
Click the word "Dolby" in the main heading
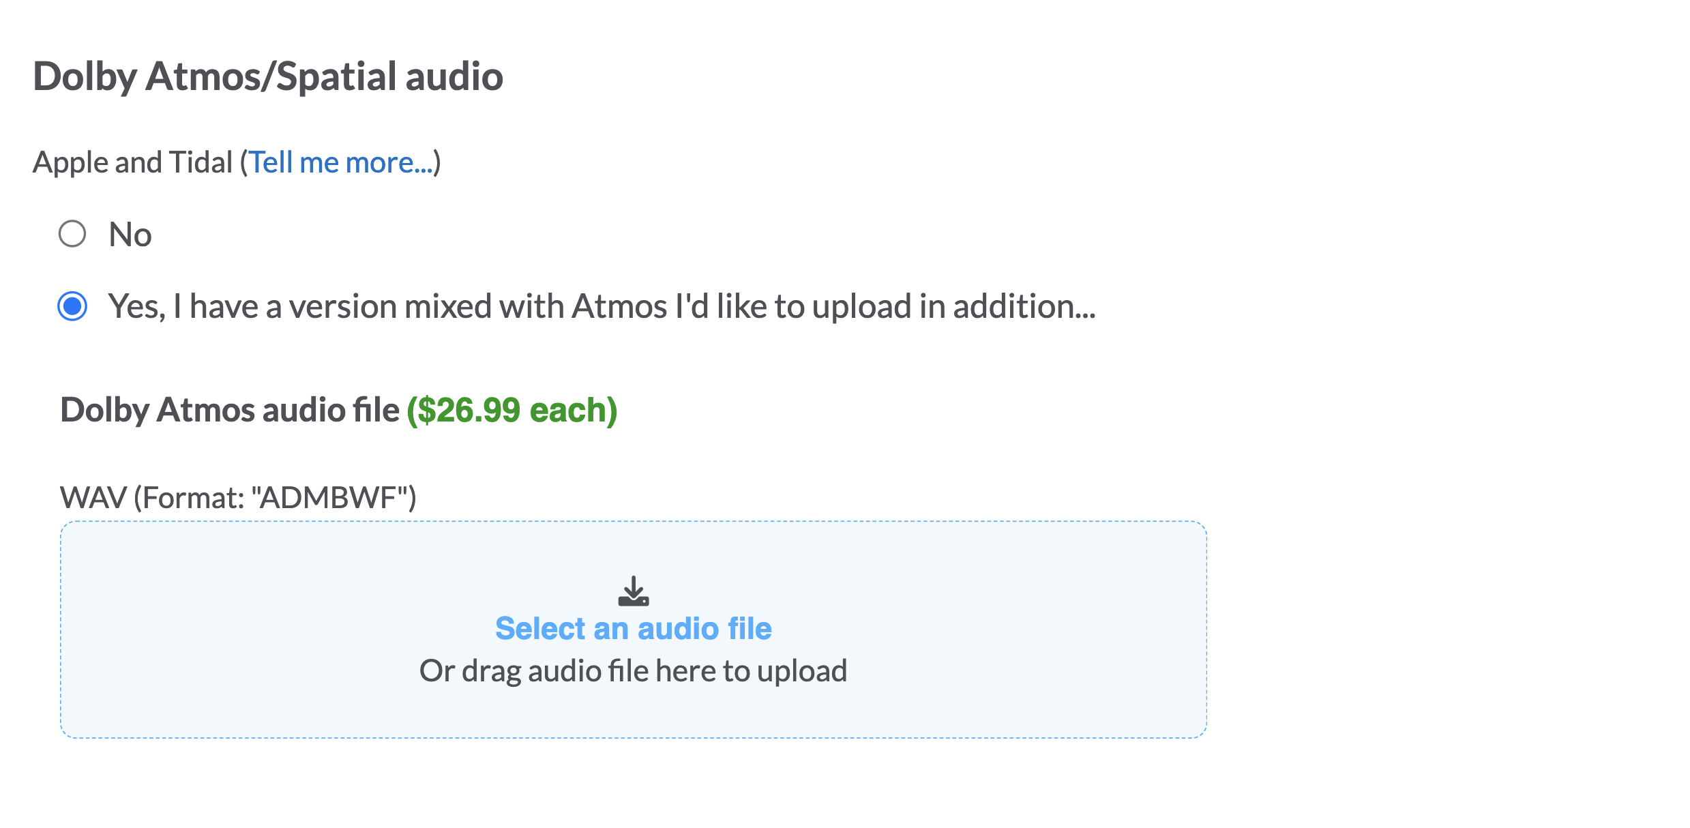(x=85, y=76)
